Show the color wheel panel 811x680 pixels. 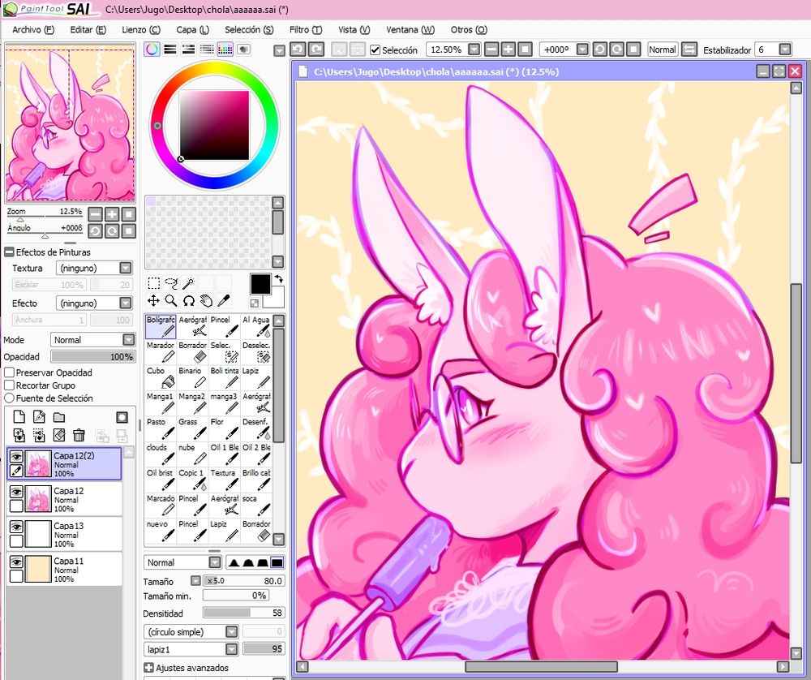pyautogui.click(x=152, y=49)
